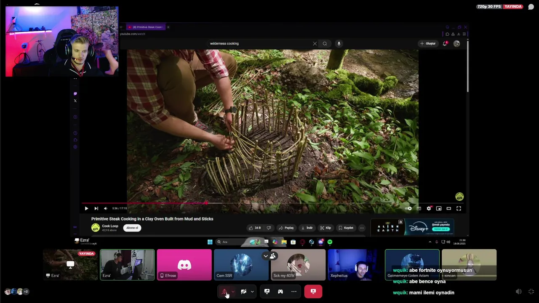Open File Explorer from the taskbar
This screenshot has height=303, width=539.
(x=284, y=242)
